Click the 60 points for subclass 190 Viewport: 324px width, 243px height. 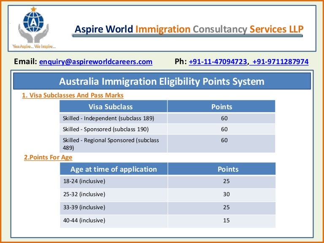click(224, 129)
